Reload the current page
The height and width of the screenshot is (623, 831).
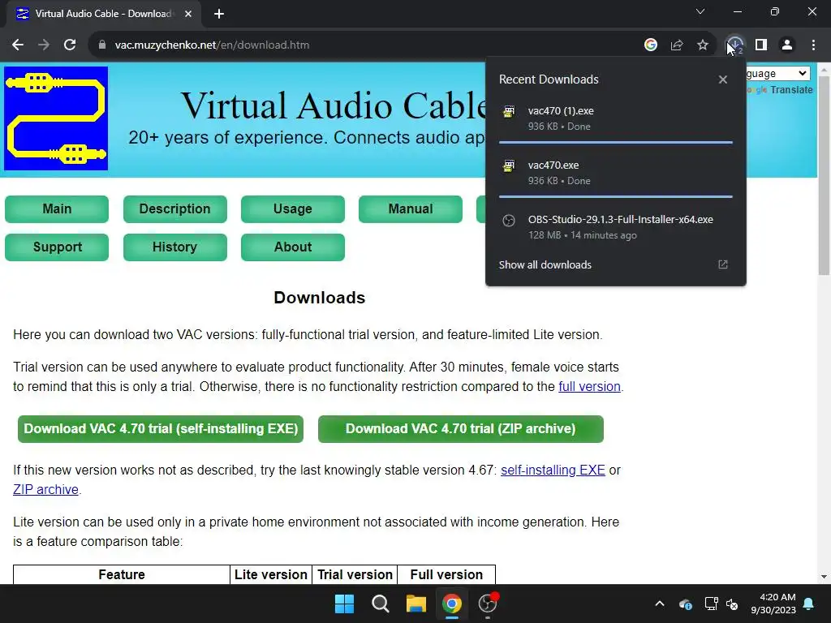click(x=70, y=45)
